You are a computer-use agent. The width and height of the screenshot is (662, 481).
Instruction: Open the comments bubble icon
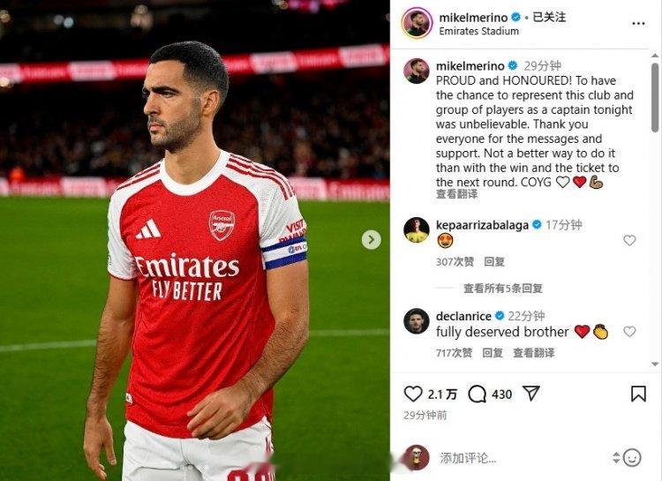pyautogui.click(x=477, y=394)
